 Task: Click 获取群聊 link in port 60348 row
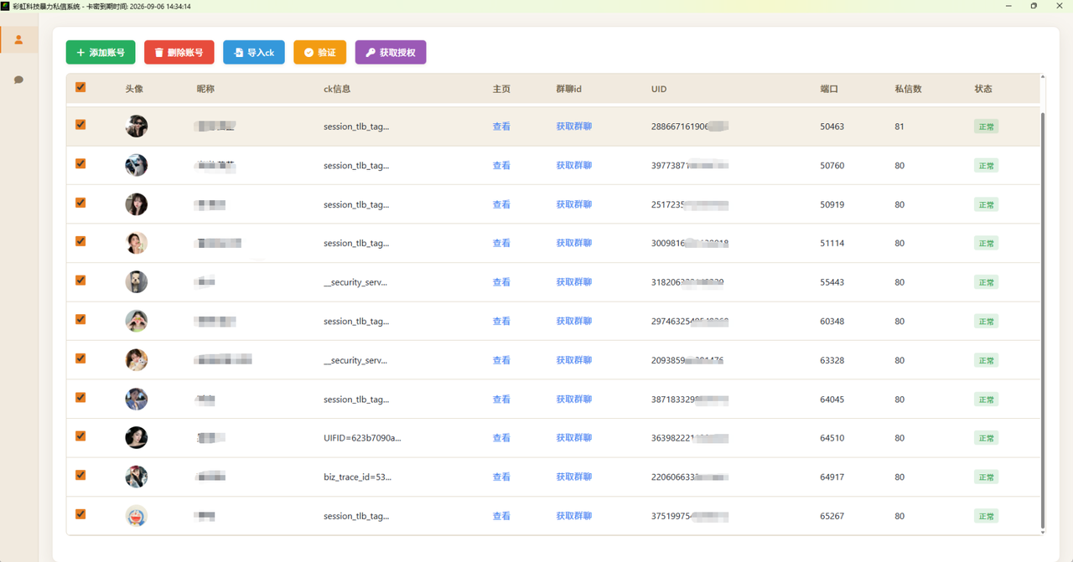pyautogui.click(x=574, y=322)
